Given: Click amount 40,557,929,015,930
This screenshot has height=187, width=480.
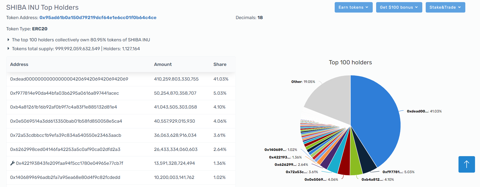Looking at the screenshot, I should click(174, 121).
